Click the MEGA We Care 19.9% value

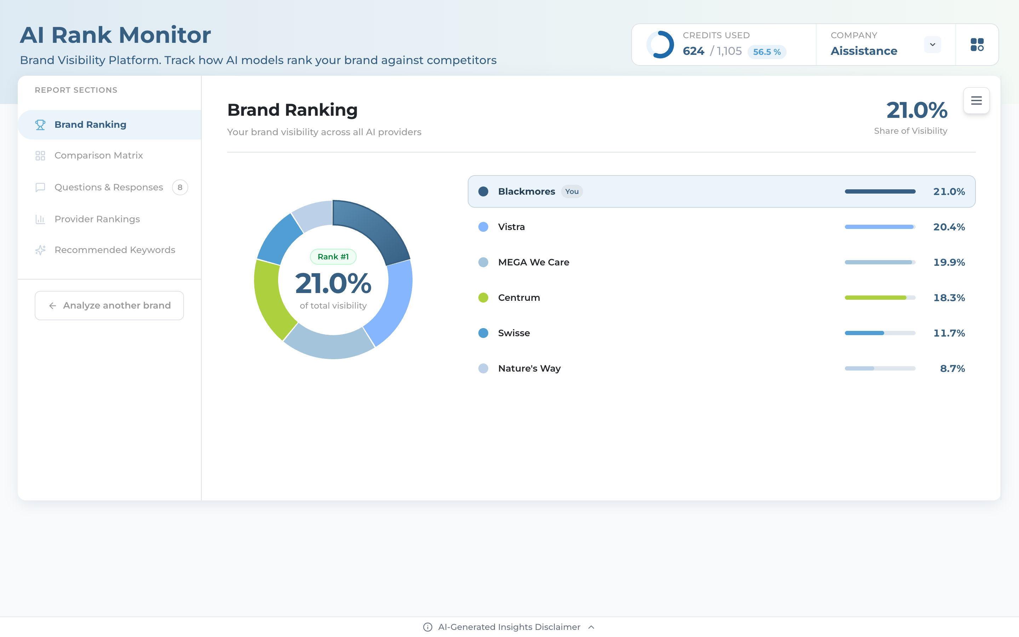pos(949,263)
